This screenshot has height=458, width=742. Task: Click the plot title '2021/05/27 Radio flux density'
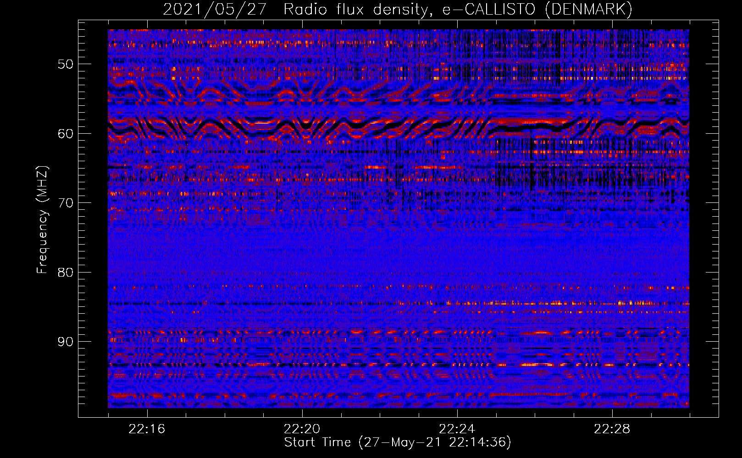point(398,10)
